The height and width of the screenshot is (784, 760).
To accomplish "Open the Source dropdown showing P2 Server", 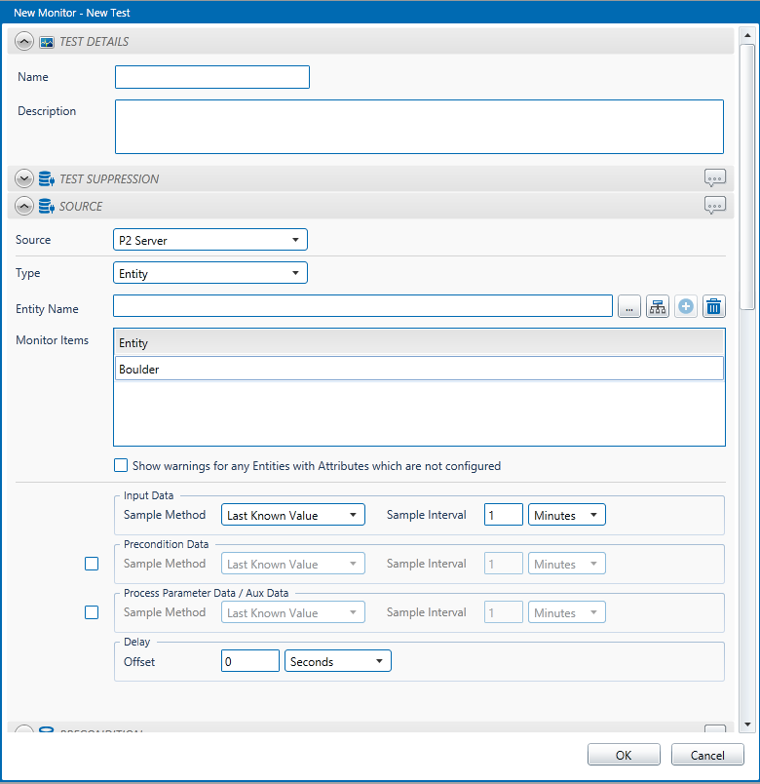I will point(210,240).
